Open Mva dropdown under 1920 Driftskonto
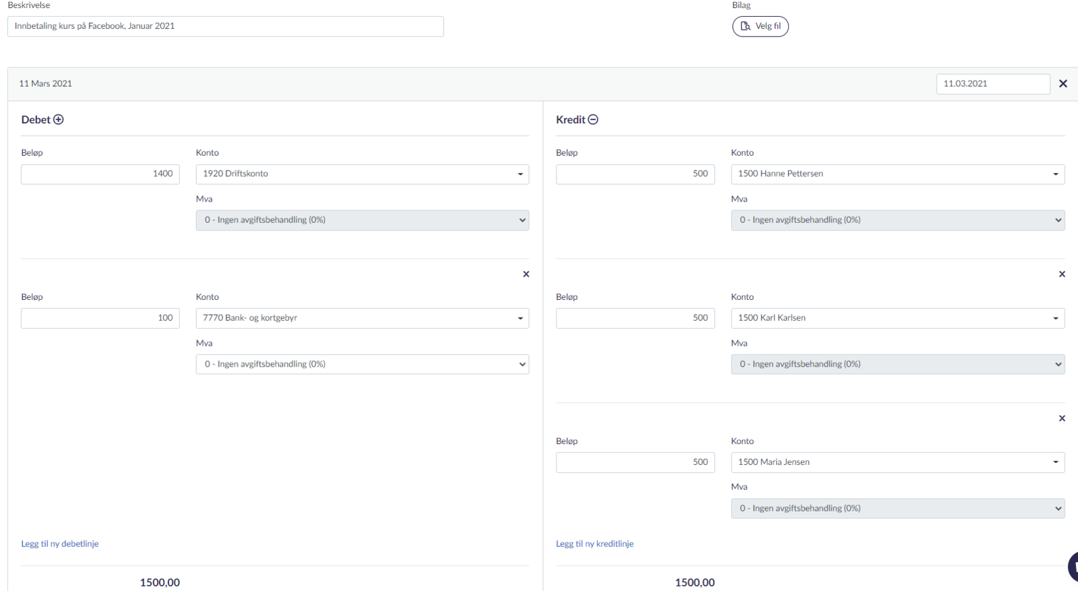This screenshot has height=591, width=1078. (x=362, y=220)
